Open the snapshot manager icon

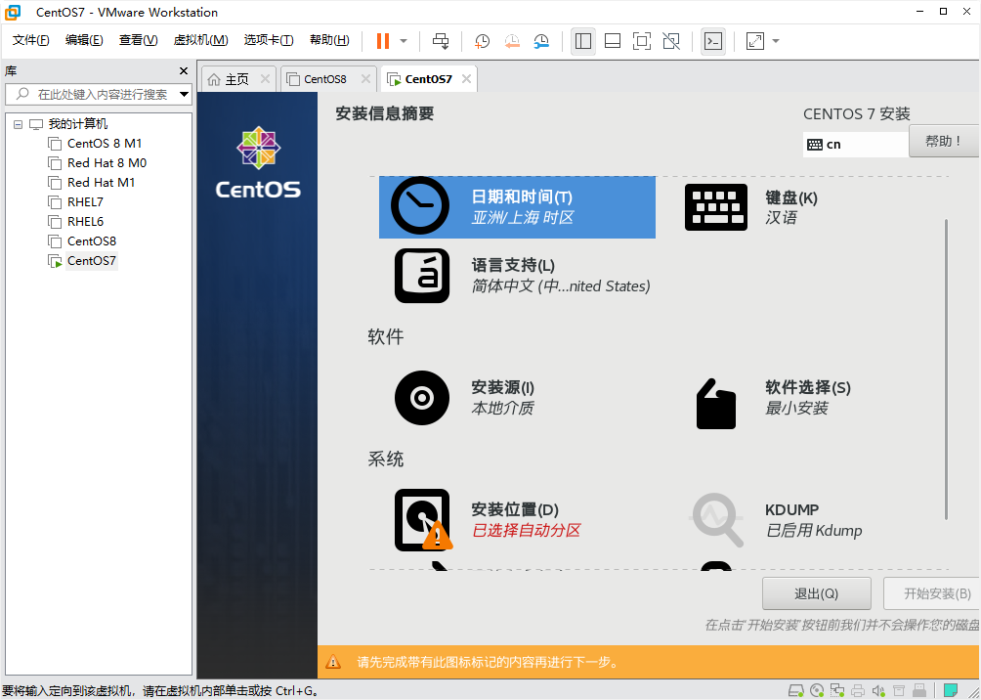pyautogui.click(x=542, y=41)
